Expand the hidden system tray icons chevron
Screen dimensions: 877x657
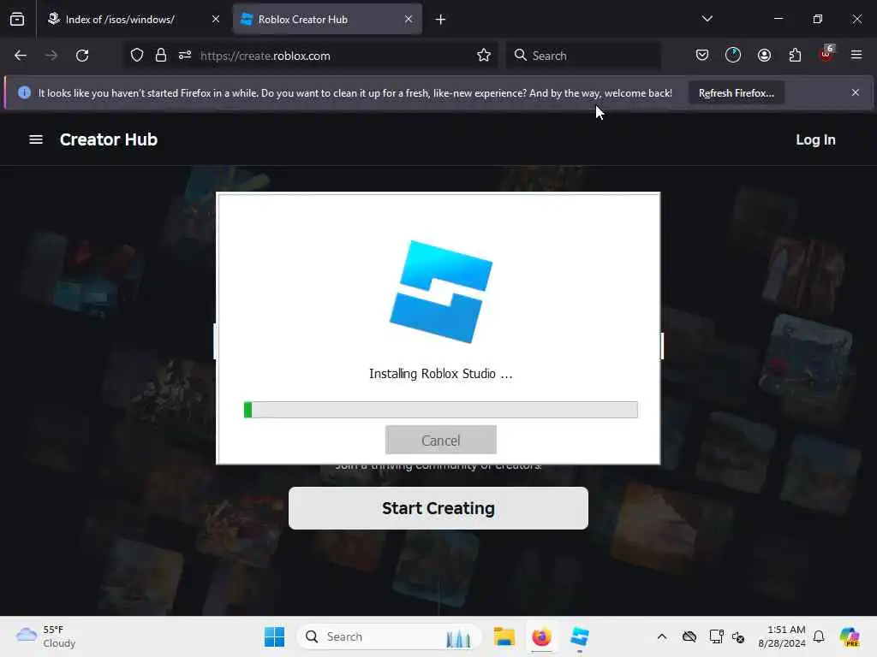coord(662,636)
